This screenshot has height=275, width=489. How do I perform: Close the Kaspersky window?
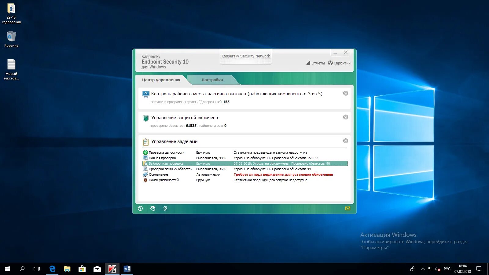coord(346,52)
